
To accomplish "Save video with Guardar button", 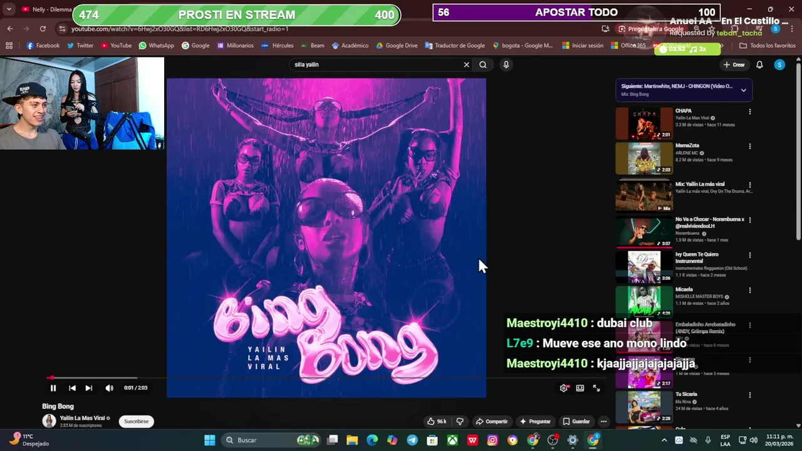I will click(x=576, y=422).
